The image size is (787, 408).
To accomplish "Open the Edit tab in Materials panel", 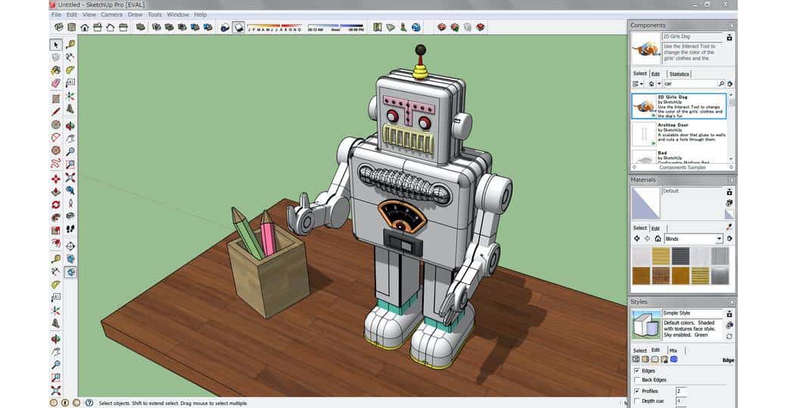I will point(655,228).
